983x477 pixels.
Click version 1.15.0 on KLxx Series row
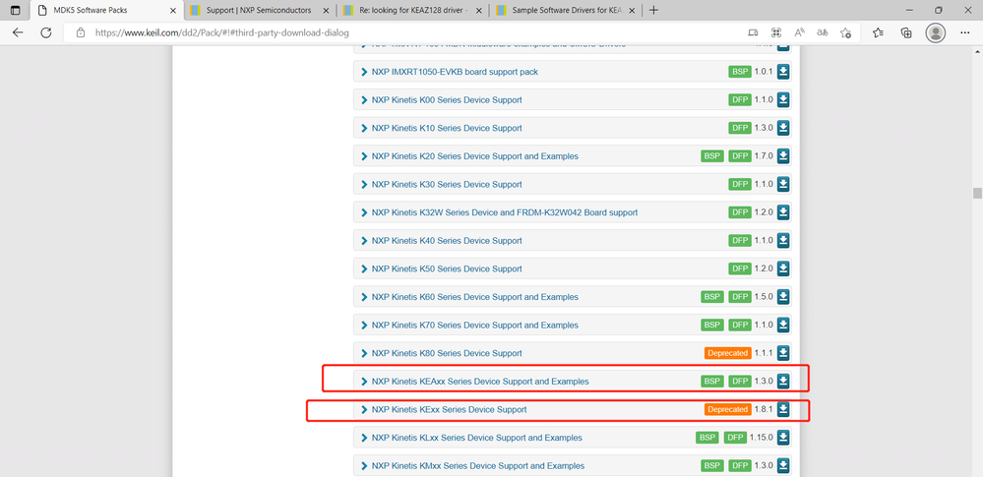pos(762,438)
